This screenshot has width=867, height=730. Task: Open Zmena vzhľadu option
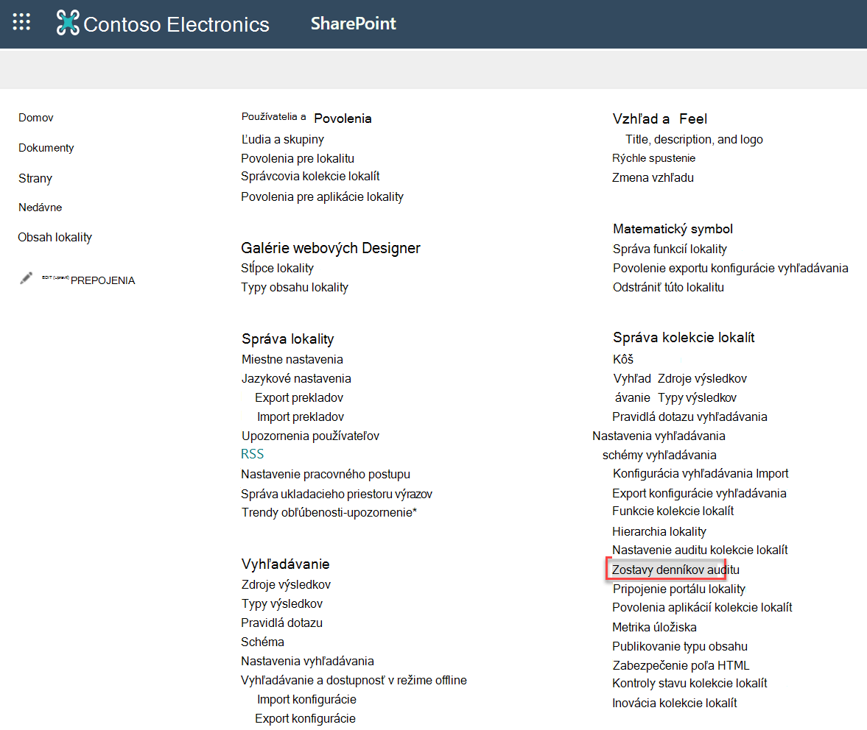653,178
